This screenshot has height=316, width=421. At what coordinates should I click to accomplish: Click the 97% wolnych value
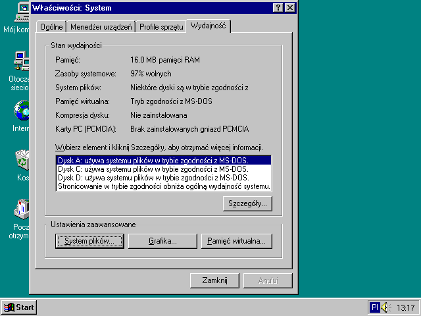pyautogui.click(x=151, y=74)
